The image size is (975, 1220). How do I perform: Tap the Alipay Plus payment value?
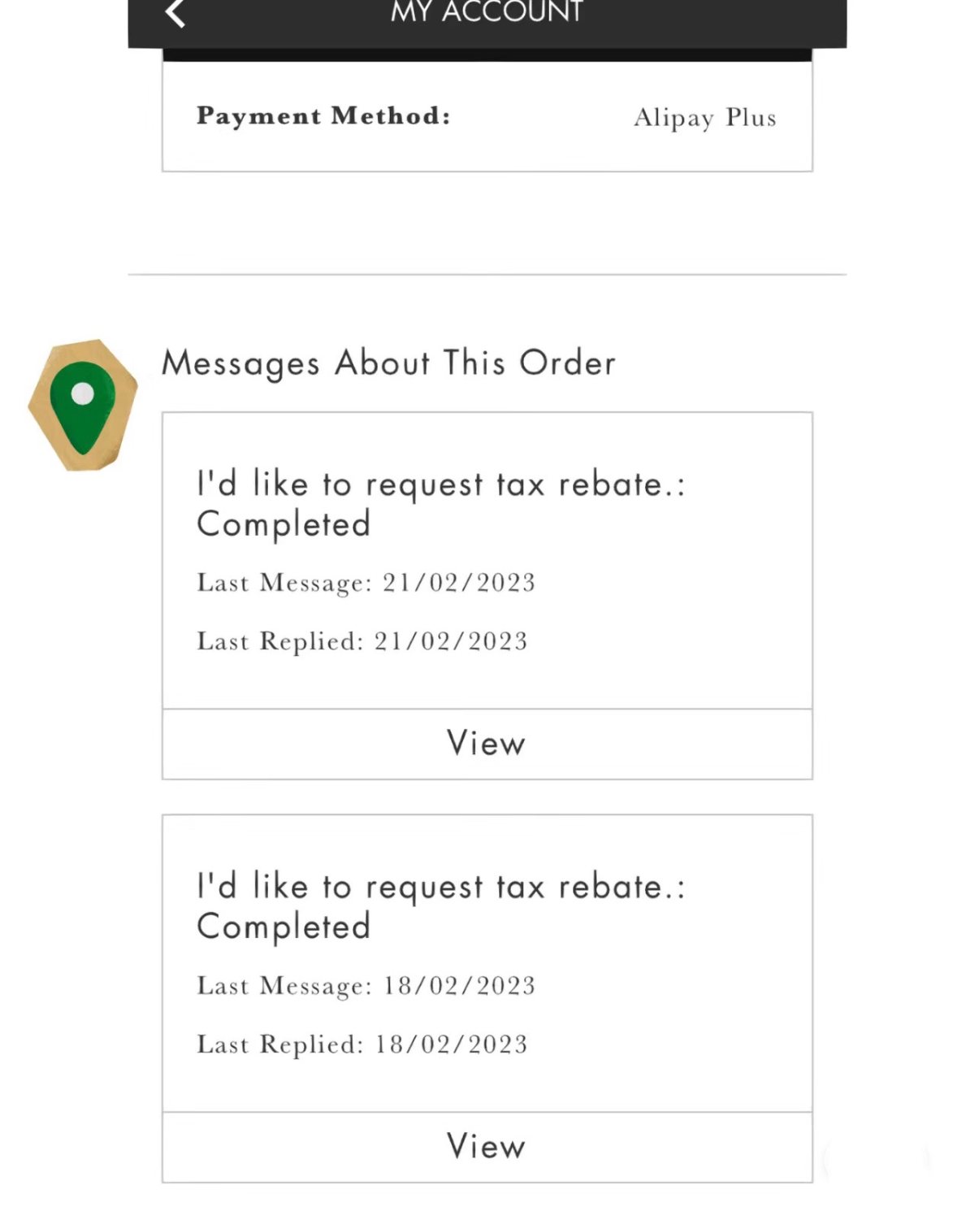(x=705, y=118)
